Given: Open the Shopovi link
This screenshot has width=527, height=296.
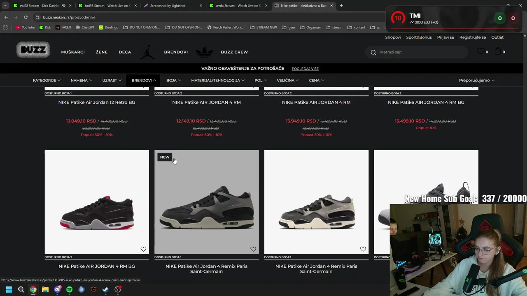Looking at the screenshot, I should click(x=393, y=37).
